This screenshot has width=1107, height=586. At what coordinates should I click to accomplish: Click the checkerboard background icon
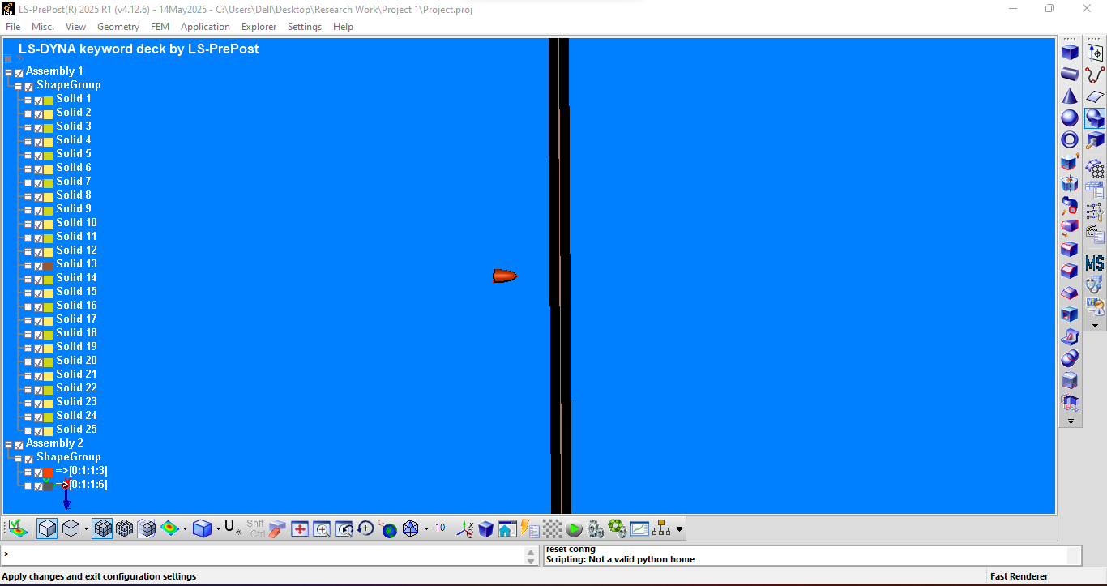552,529
